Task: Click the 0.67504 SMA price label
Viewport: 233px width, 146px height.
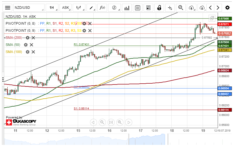Action: 224,42
